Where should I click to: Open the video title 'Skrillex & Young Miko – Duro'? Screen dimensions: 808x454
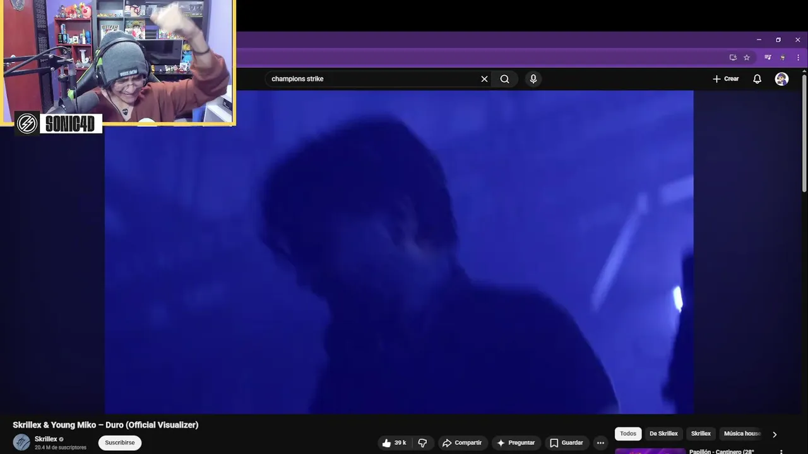point(105,425)
